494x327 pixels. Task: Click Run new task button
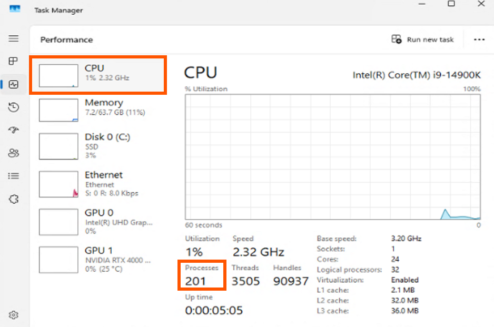coord(422,39)
